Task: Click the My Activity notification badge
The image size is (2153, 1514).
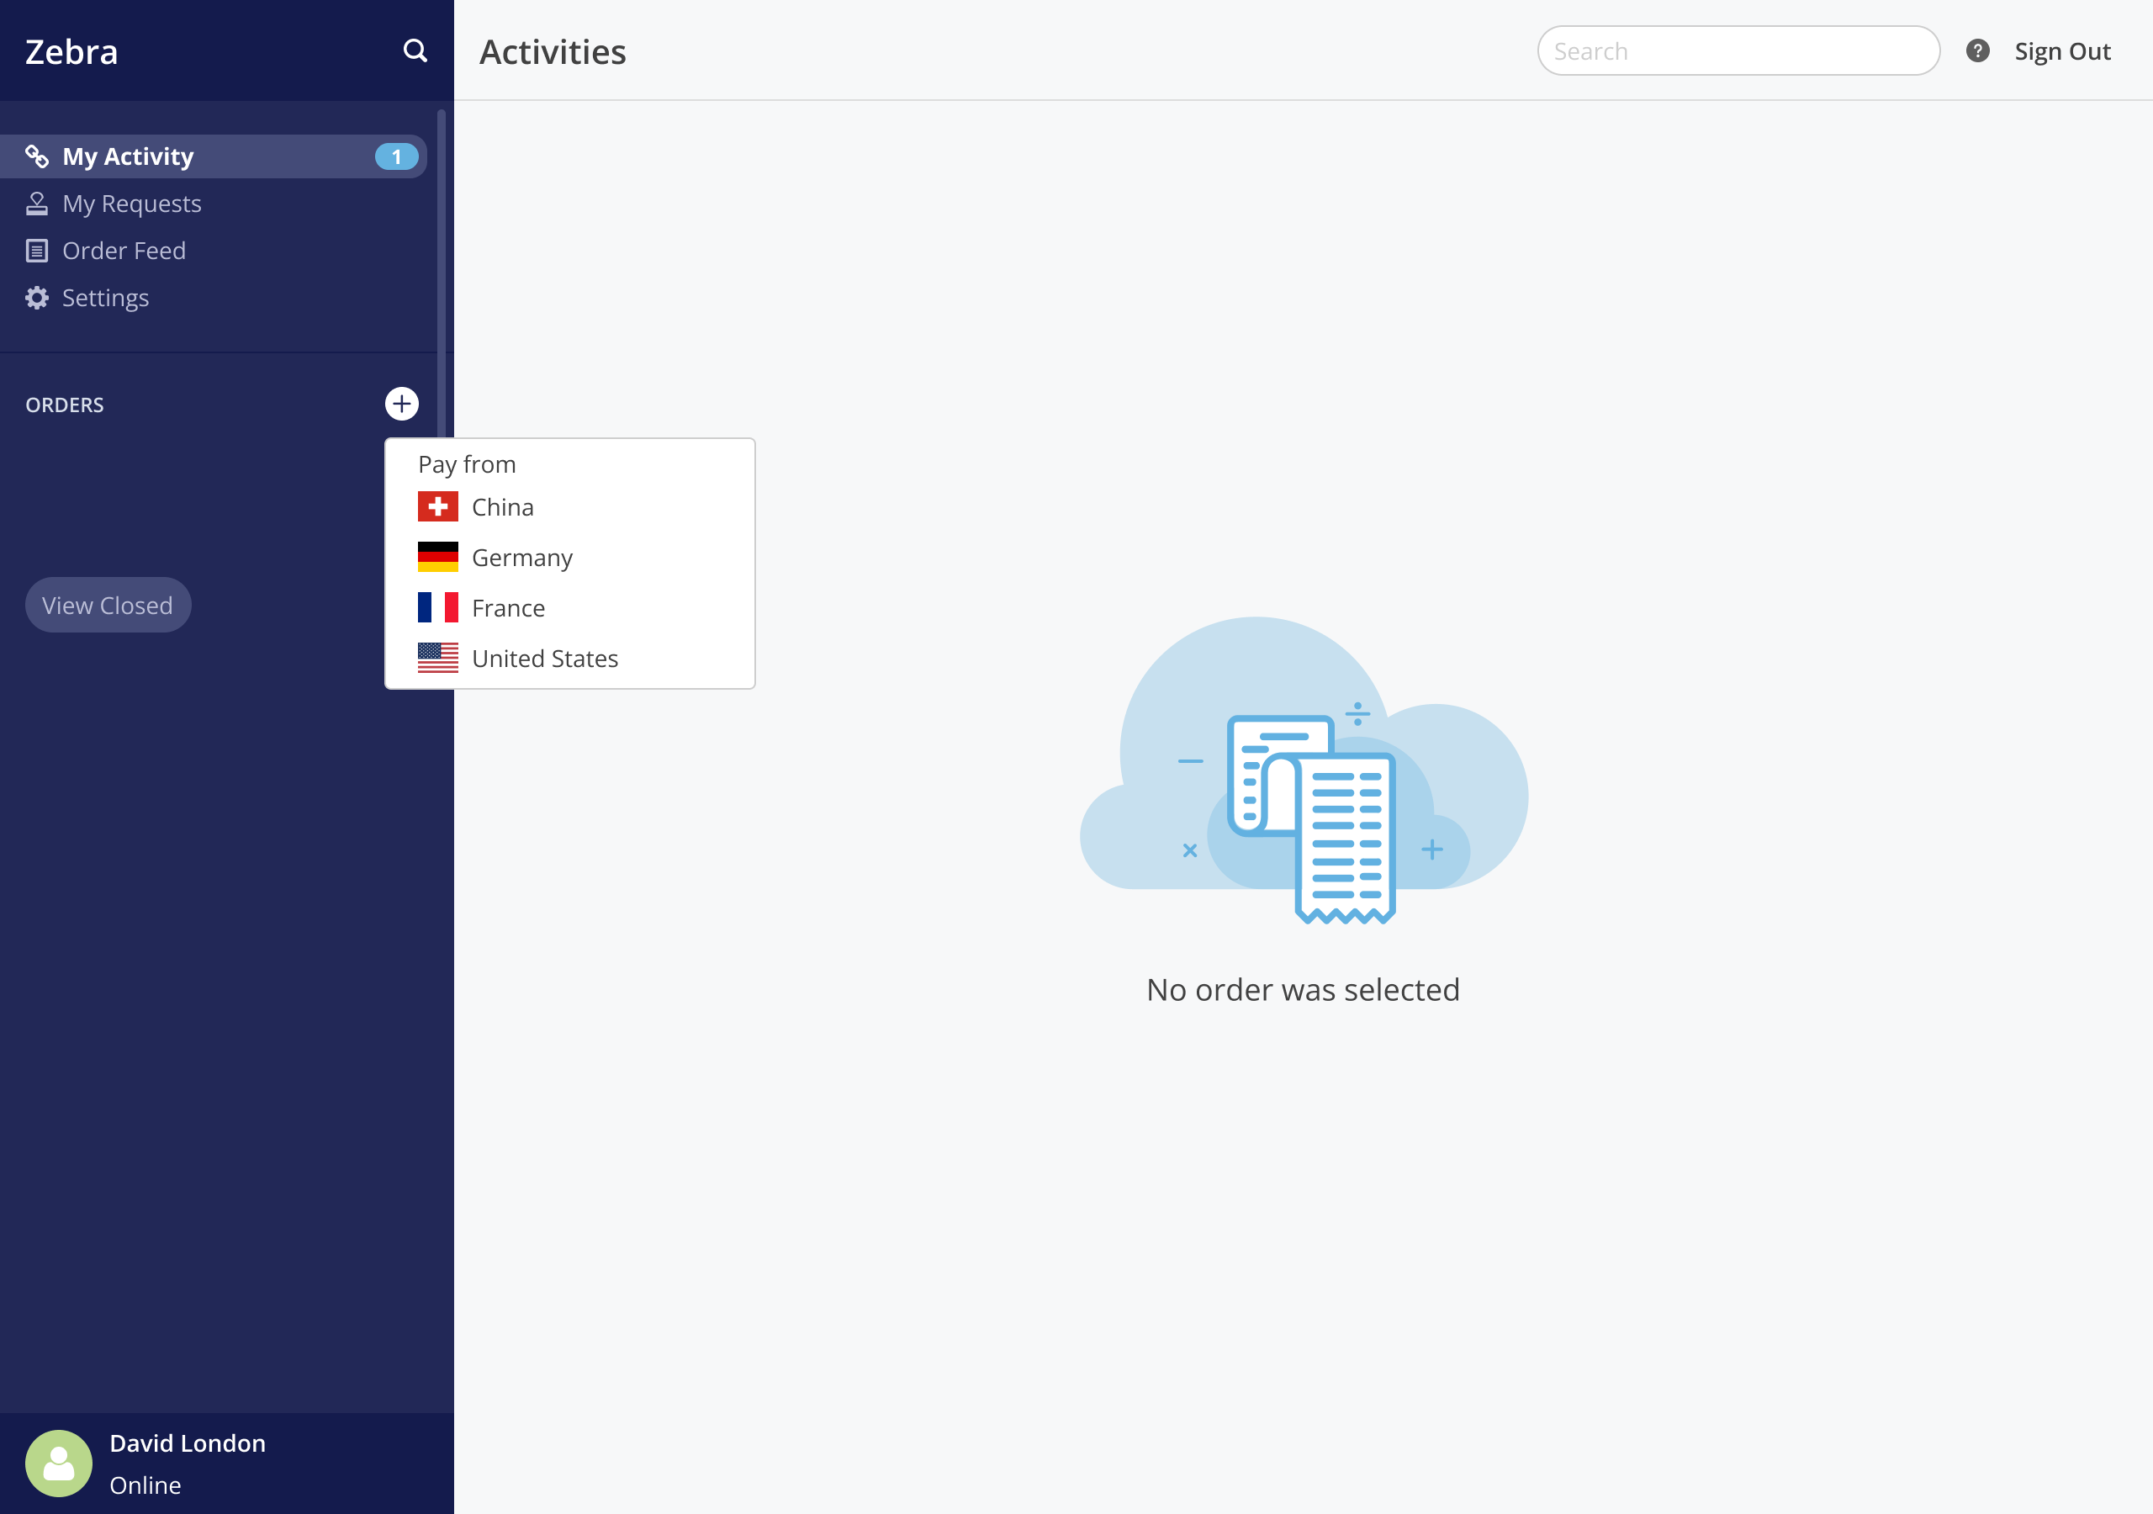Action: (x=396, y=156)
